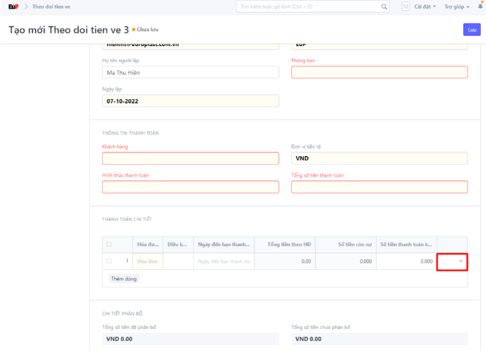Tick the select-all rows checkbox in table header
The height and width of the screenshot is (351, 486).
109,244
